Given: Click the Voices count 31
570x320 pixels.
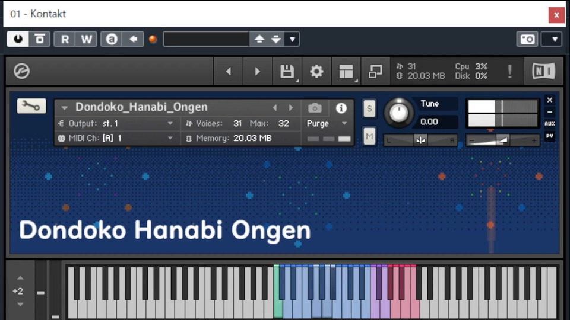Looking at the screenshot, I should click(237, 123).
